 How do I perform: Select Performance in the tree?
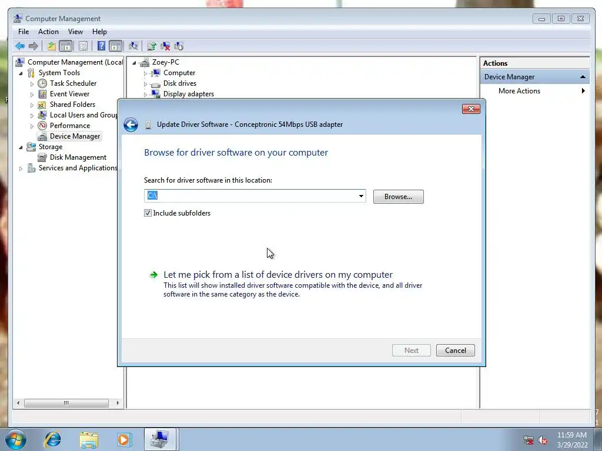(x=70, y=126)
